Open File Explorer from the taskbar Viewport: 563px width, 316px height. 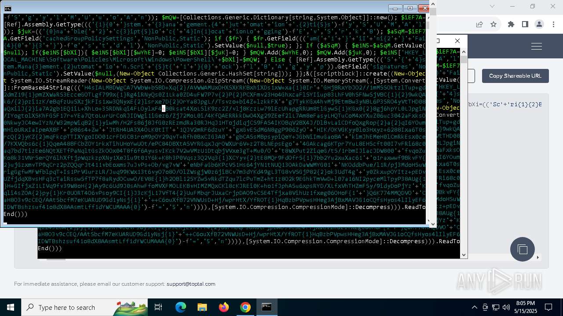pyautogui.click(x=202, y=307)
